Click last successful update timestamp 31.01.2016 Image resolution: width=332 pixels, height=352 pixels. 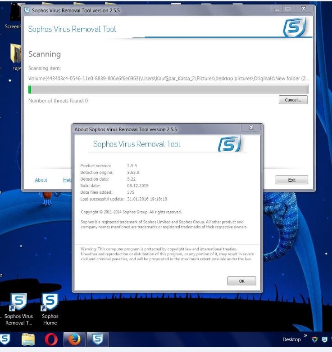[147, 199]
